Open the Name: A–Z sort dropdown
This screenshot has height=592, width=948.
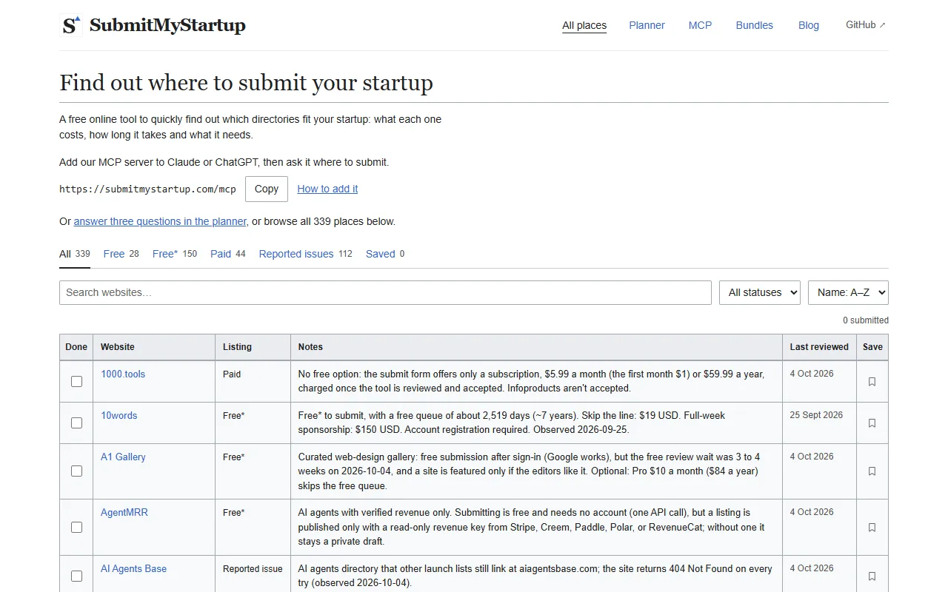coord(848,292)
